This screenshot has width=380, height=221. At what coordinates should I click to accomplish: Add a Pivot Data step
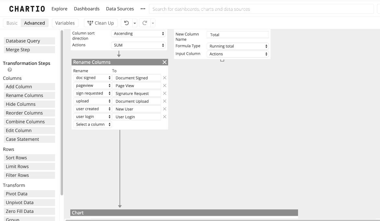(29, 193)
